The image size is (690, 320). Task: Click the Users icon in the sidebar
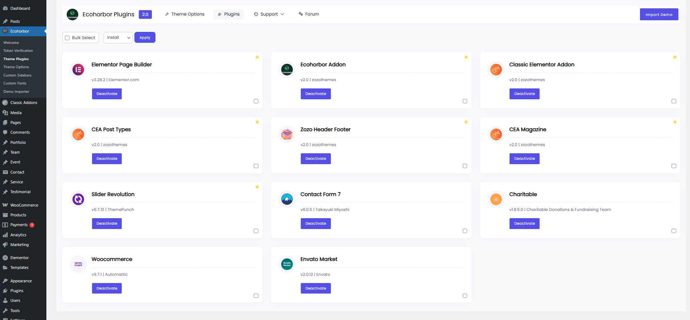tap(5, 300)
